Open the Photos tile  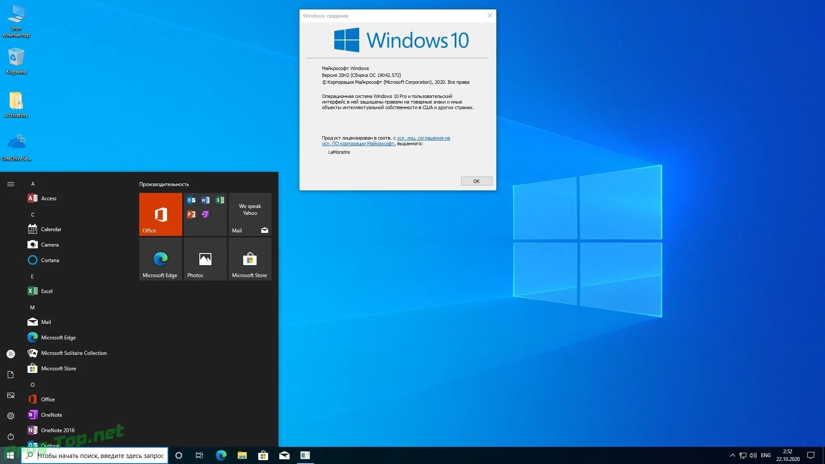pos(205,259)
